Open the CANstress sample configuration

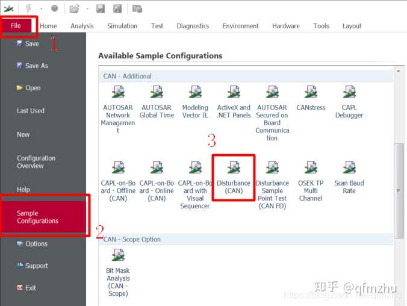(x=311, y=98)
